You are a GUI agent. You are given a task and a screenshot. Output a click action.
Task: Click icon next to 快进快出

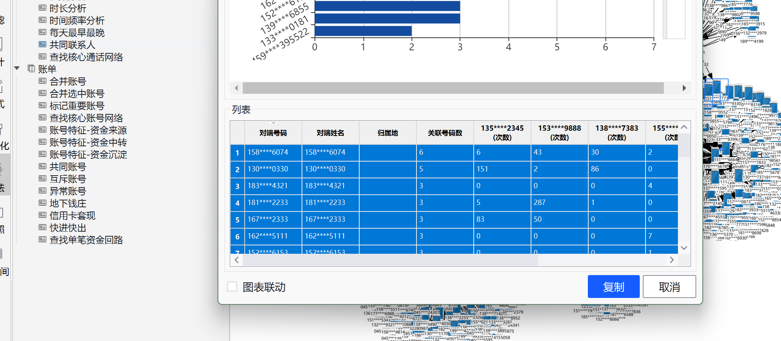[x=42, y=227]
